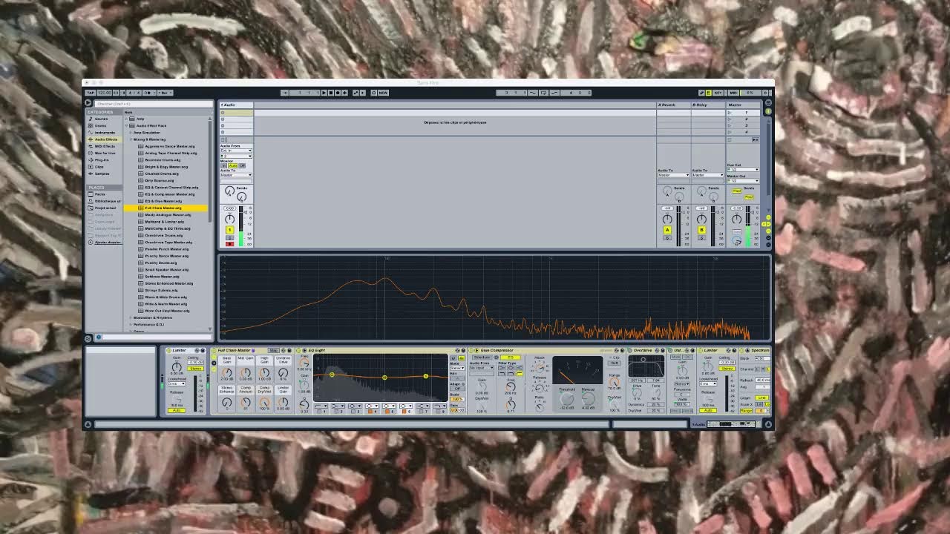Select Sounds category in browser

(x=104, y=119)
